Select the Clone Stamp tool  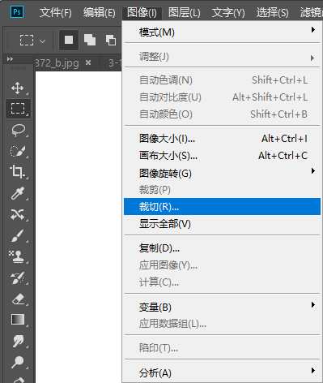point(18,256)
